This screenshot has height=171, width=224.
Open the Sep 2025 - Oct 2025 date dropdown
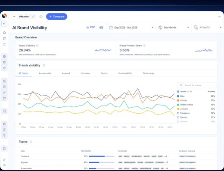[x=131, y=28]
